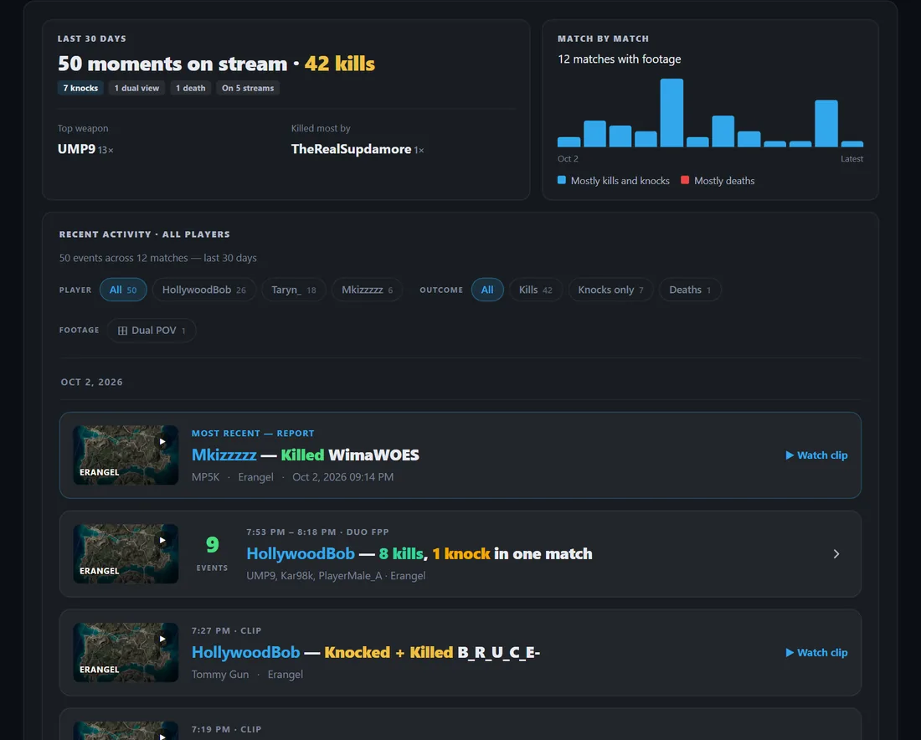This screenshot has height=740, width=921.
Task: Filter activity to Mkizzzzz 6
Action: tap(367, 290)
